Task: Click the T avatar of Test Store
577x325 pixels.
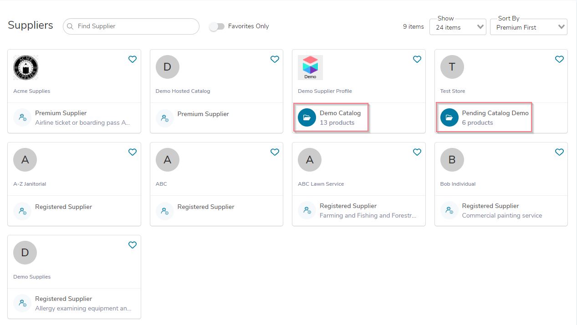Action: (452, 67)
